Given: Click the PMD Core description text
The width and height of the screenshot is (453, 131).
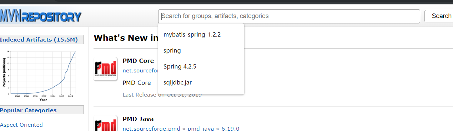Looking at the screenshot, I should [137, 83].
